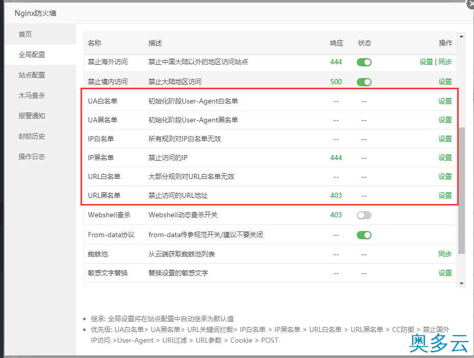Screen dimensions: 474x358
Task: Select the URL白名单 row name
Action: click(x=104, y=176)
